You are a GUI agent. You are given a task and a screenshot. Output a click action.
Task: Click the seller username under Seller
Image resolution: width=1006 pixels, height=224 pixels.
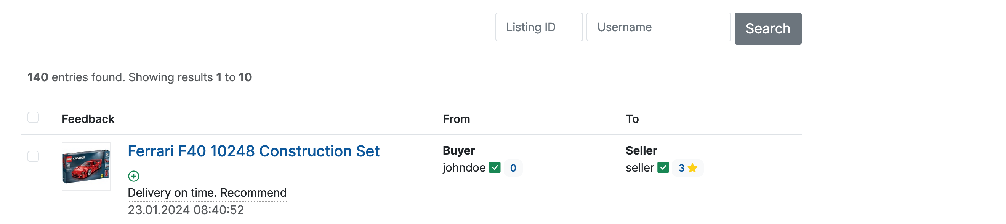(639, 167)
